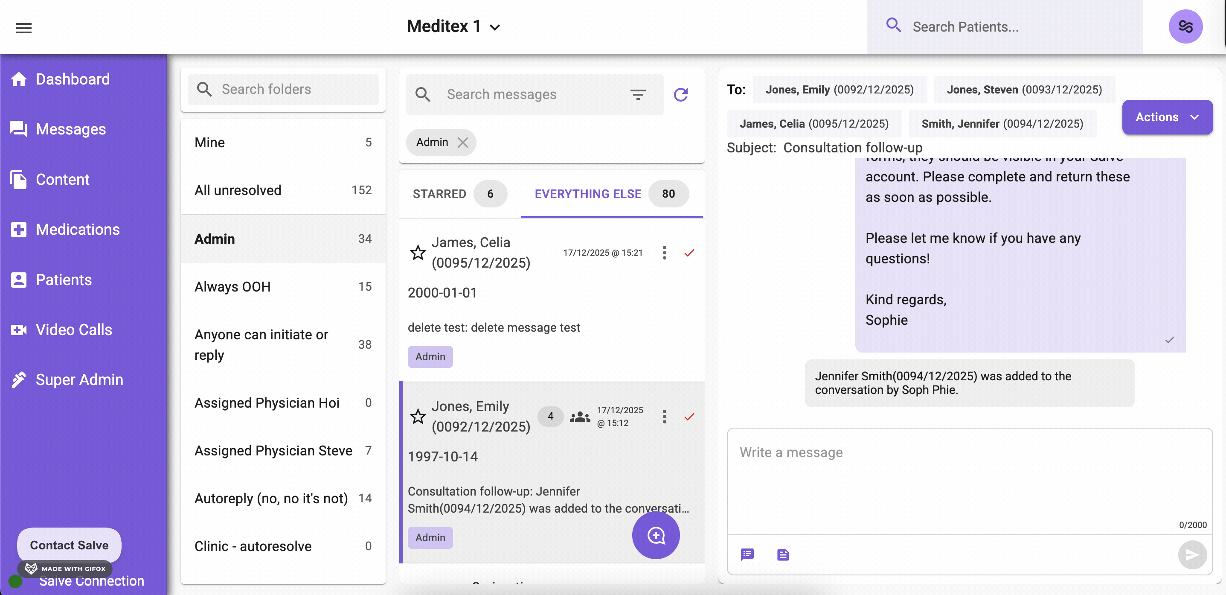This screenshot has height=595, width=1226.
Task: Open the user profile avatar icon
Action: point(1185,27)
